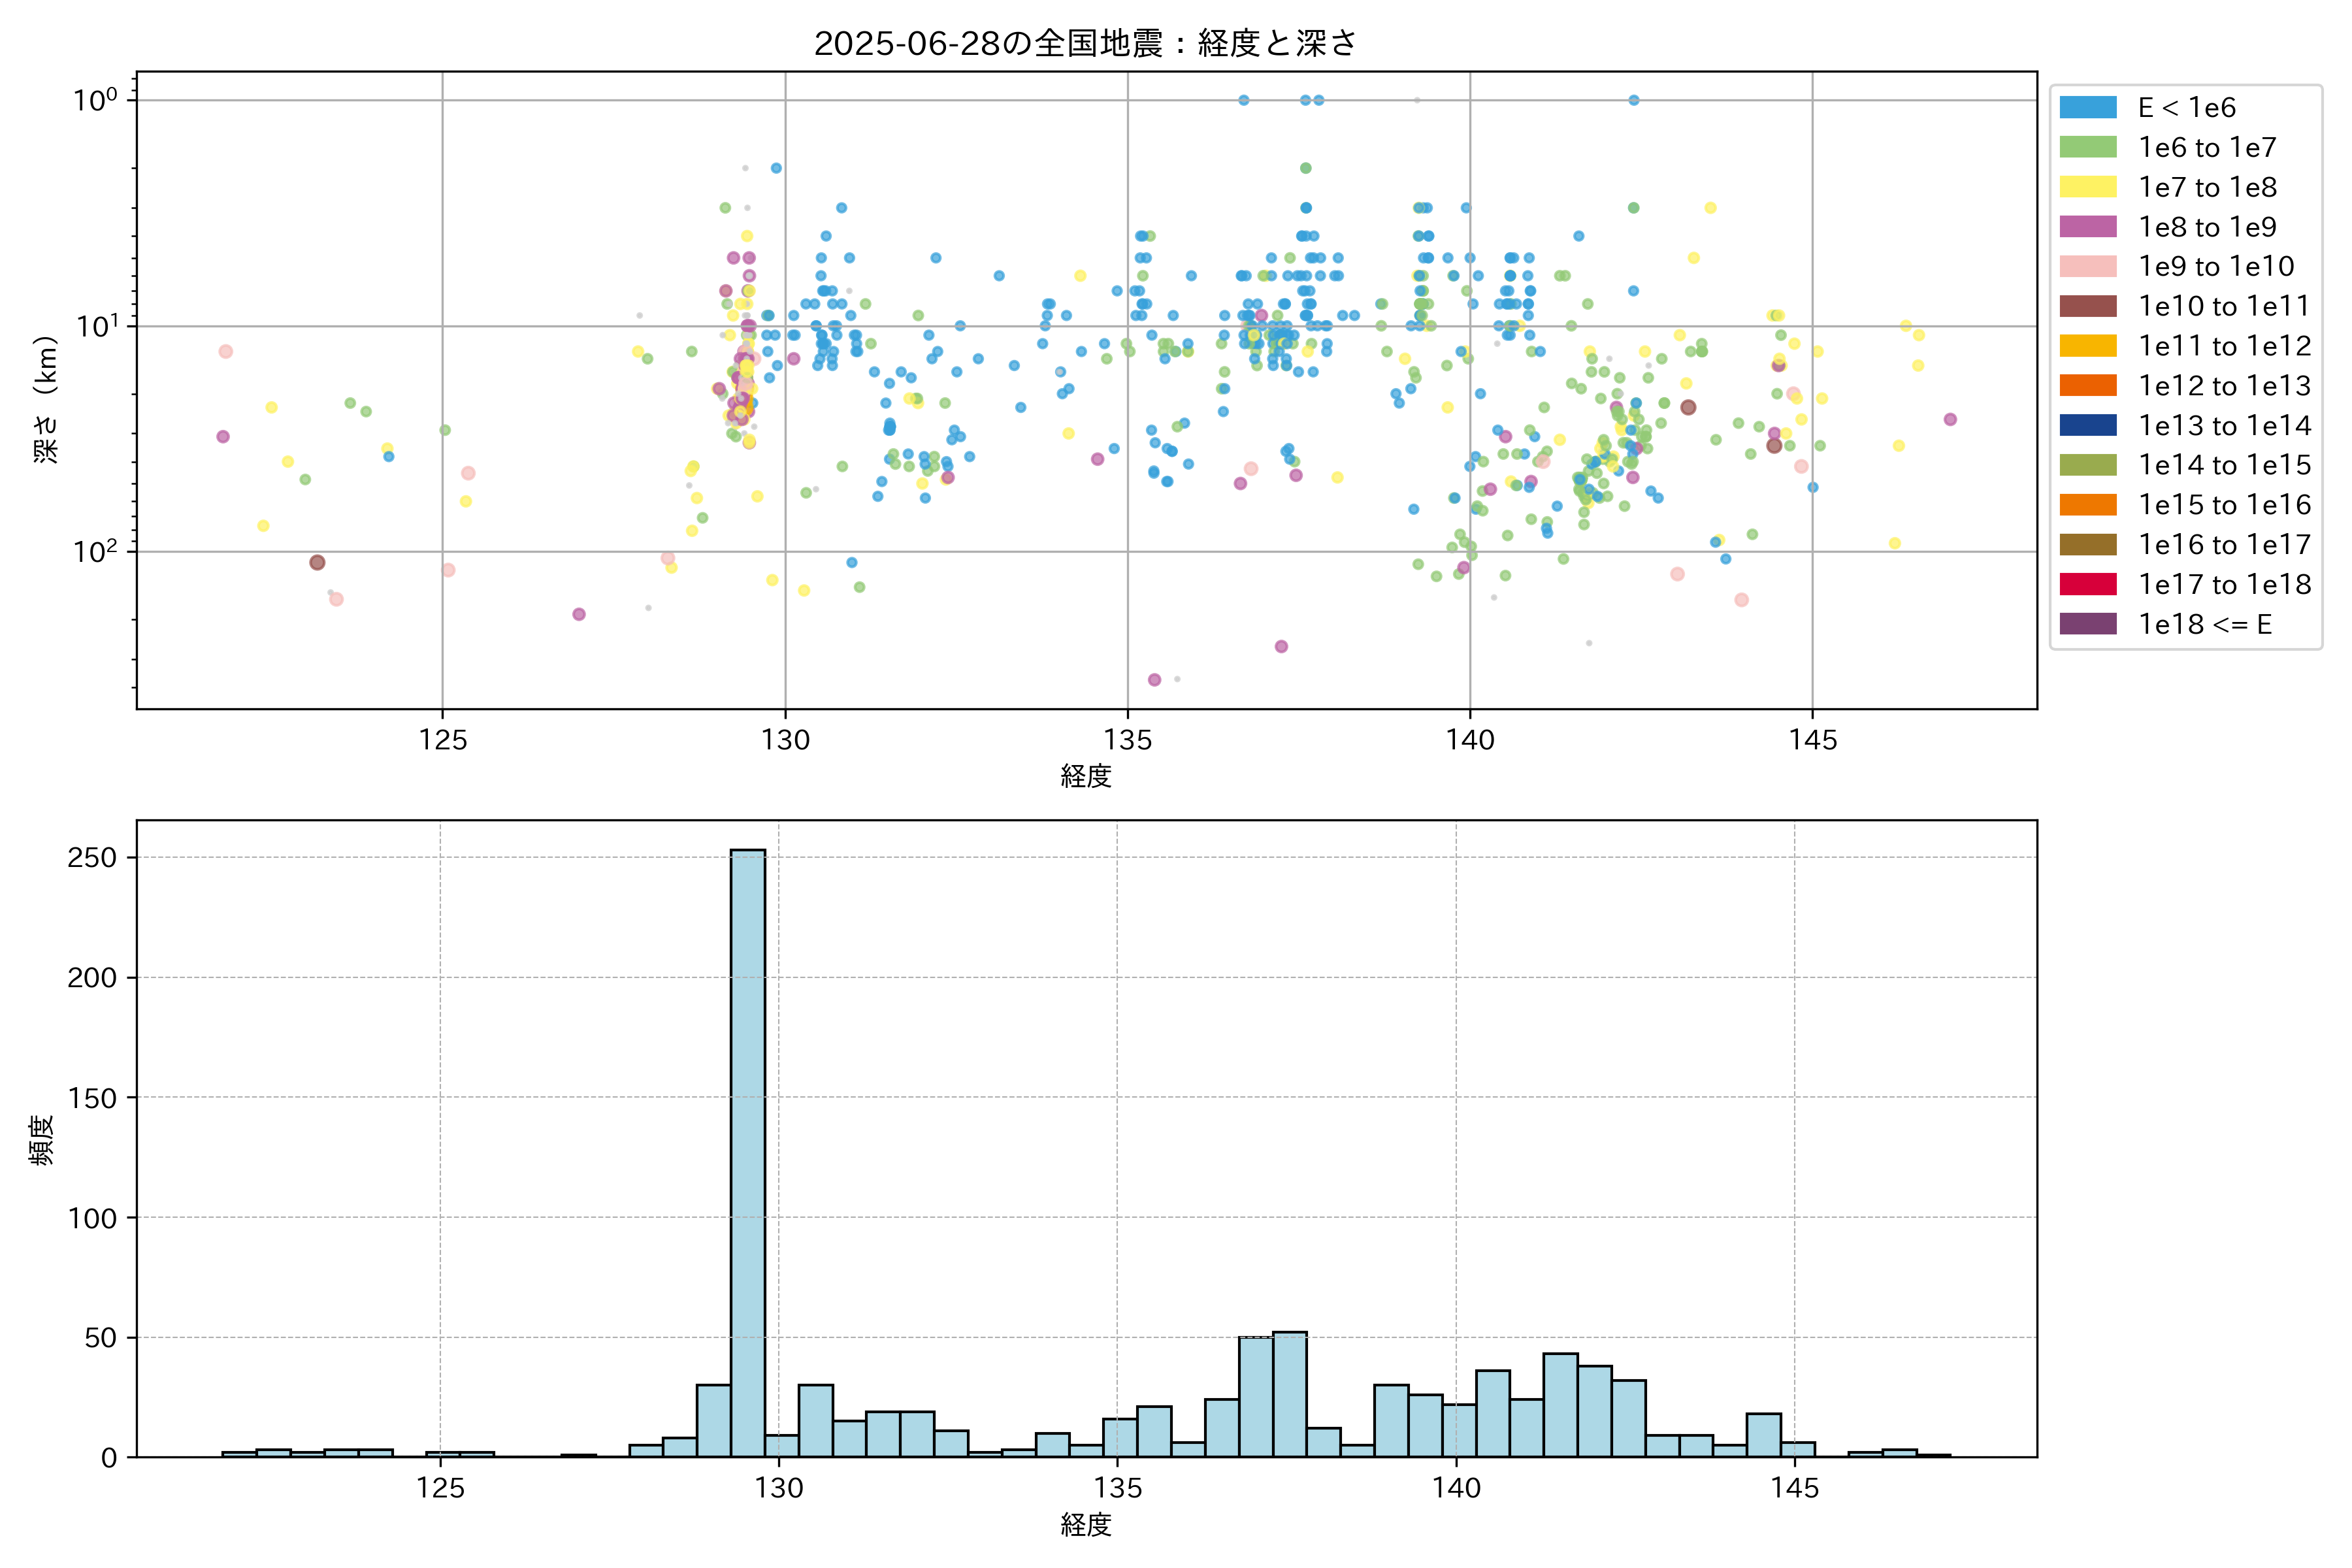
Task: Click the histogram bar peaking above 50
Action: tap(1289, 1394)
